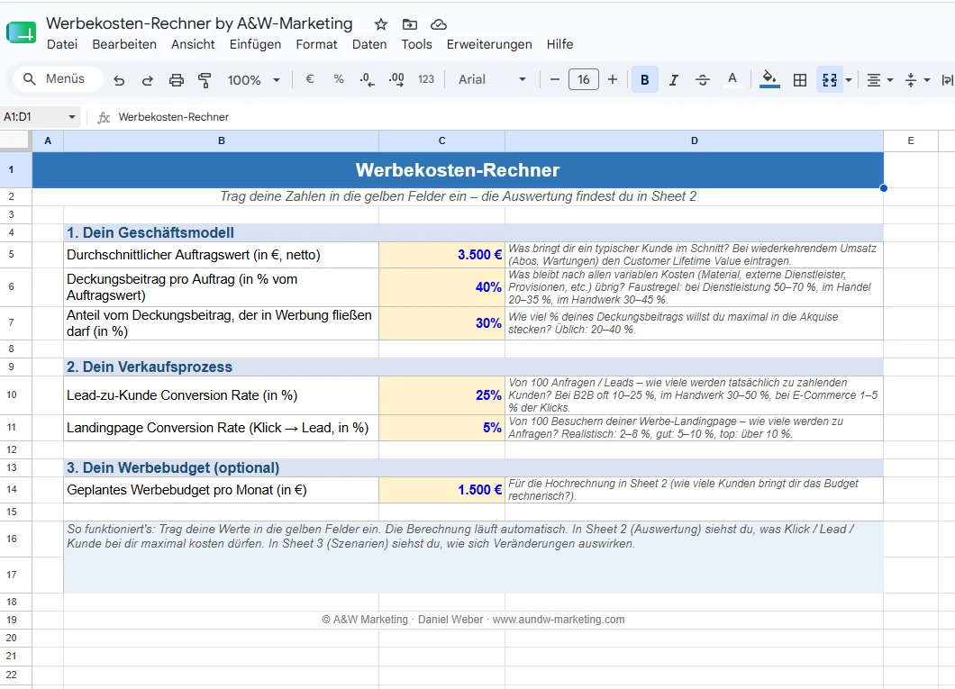Viewport: 955px width, 689px height.
Task: Click the Print icon
Action: [x=176, y=80]
